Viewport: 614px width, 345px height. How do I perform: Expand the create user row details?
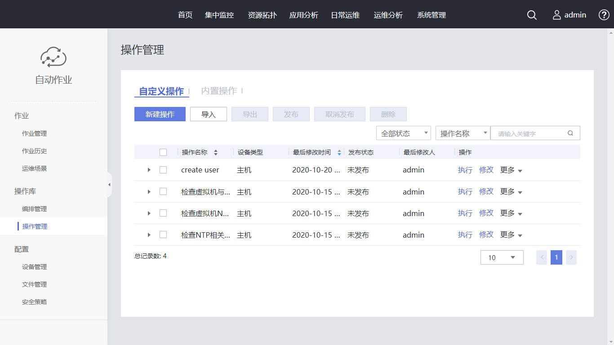pyautogui.click(x=149, y=170)
